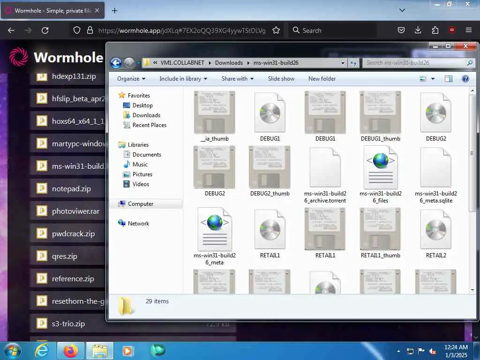Click the Firefox back button

point(11,30)
